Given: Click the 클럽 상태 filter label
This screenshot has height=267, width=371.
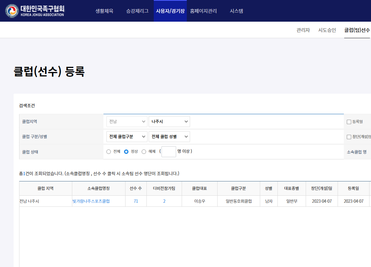Looking at the screenshot, I should (x=30, y=152).
